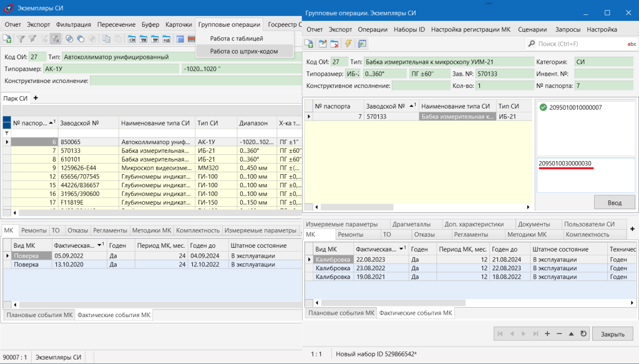Click the Ввод button
This screenshot has width=639, height=364.
(x=615, y=202)
